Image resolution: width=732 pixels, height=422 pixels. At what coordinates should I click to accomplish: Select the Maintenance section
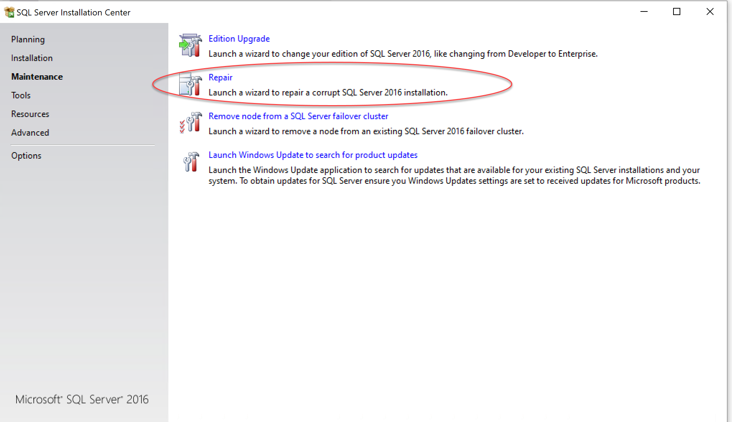pos(37,76)
